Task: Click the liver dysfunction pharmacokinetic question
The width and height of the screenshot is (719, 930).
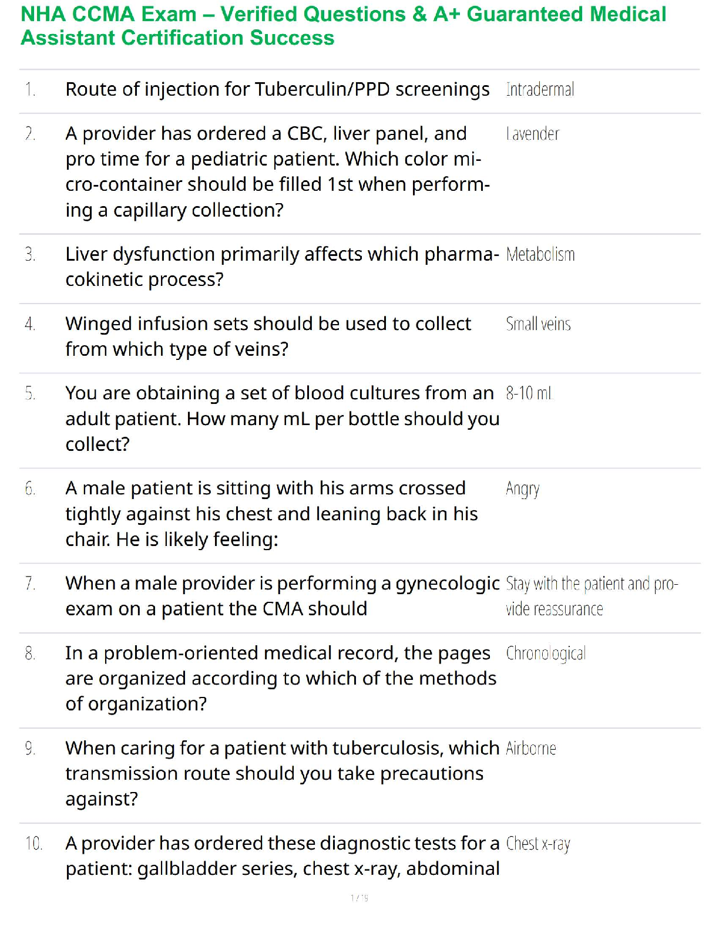Action: [282, 267]
